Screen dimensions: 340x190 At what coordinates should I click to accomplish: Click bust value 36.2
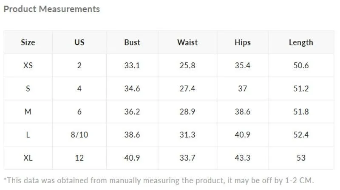point(132,112)
